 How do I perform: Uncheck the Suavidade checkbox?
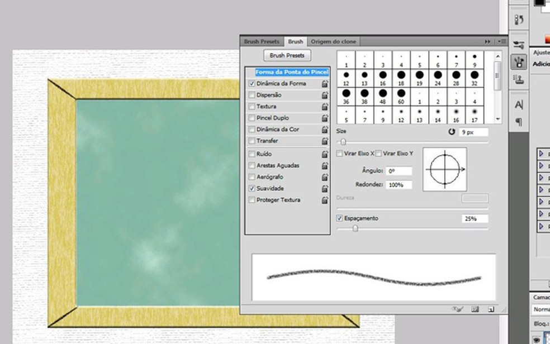coord(252,188)
